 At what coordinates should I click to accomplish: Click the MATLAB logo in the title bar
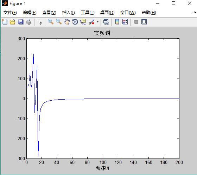click(5, 3)
